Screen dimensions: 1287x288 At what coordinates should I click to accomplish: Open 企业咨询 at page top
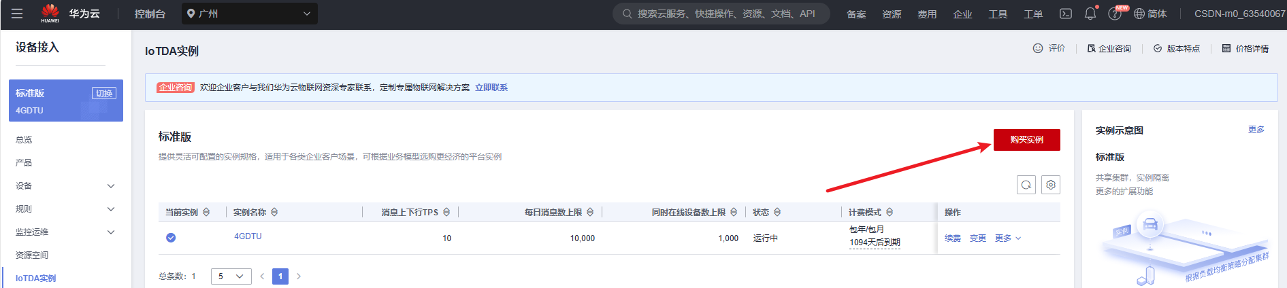(x=1109, y=48)
